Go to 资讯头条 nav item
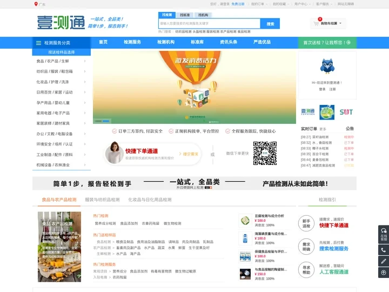Viewport: 389px width, 292px height. (229, 42)
